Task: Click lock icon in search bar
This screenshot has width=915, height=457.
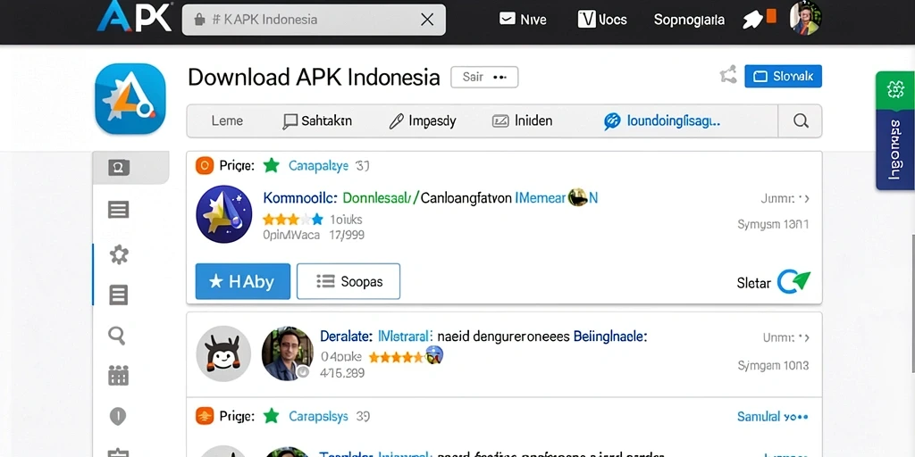Action: pyautogui.click(x=199, y=20)
